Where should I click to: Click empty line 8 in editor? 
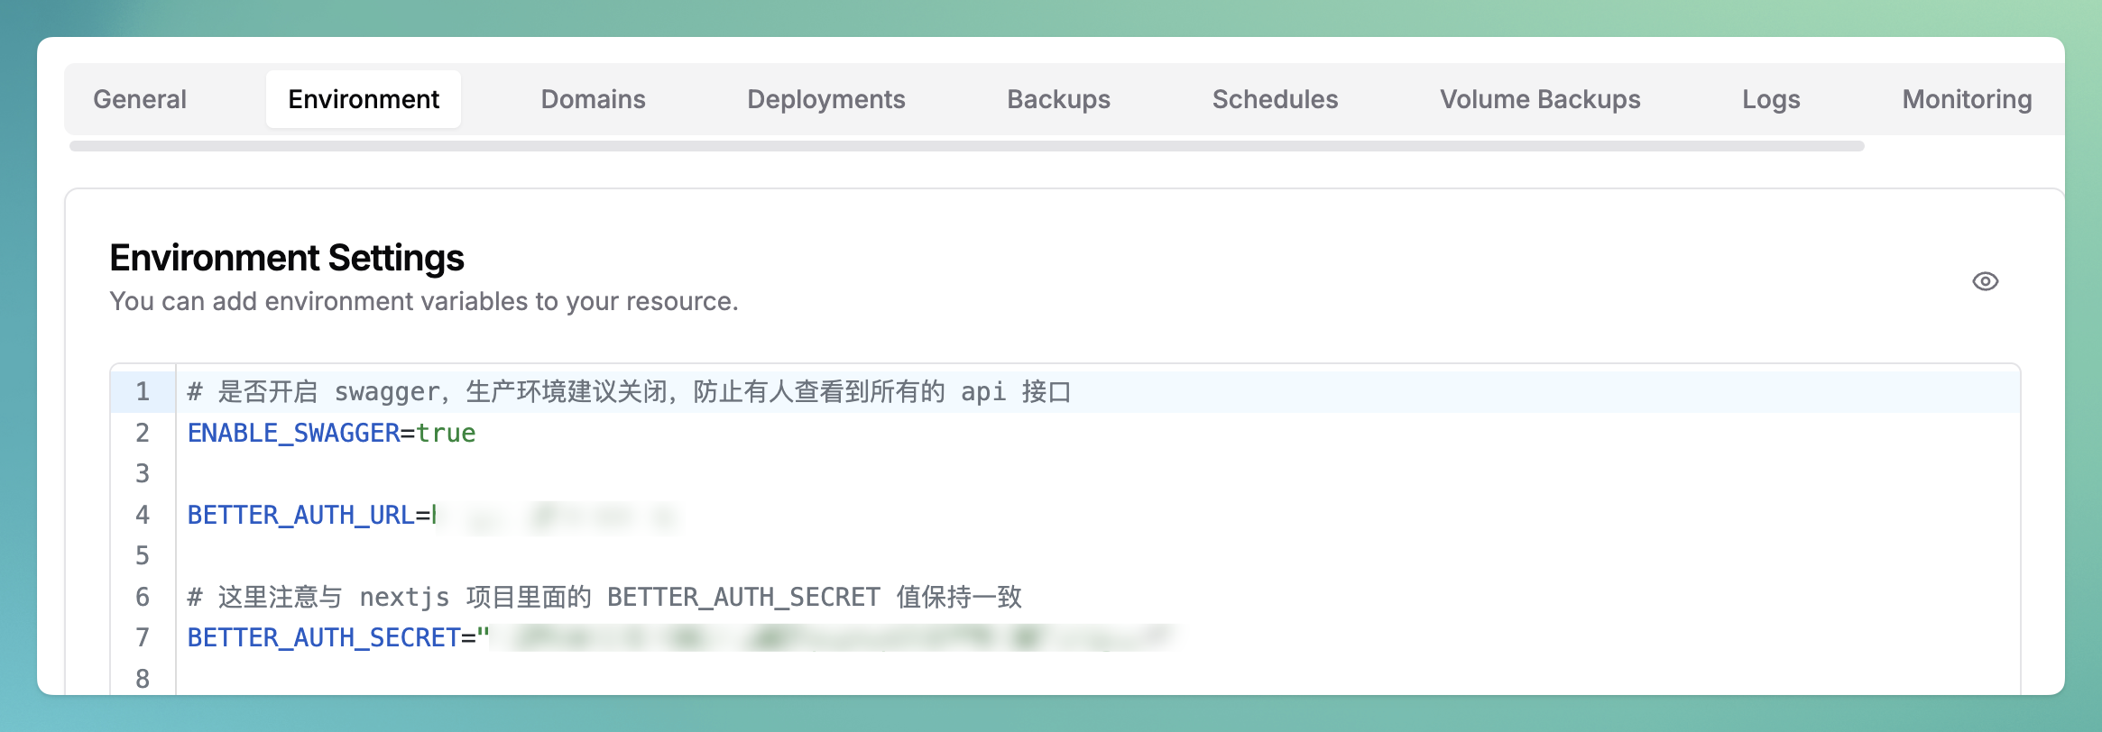pyautogui.click(x=632, y=678)
